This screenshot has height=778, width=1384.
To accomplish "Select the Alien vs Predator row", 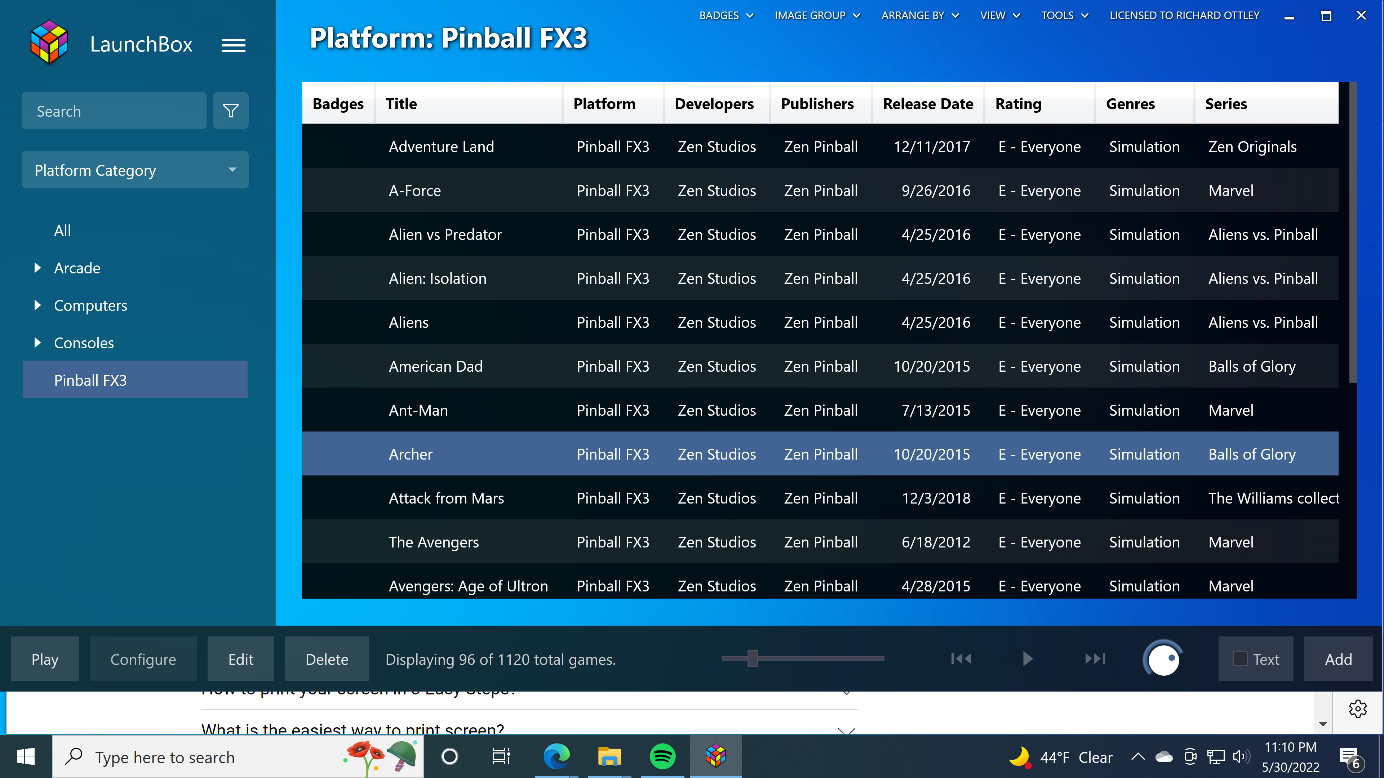I will (x=820, y=234).
